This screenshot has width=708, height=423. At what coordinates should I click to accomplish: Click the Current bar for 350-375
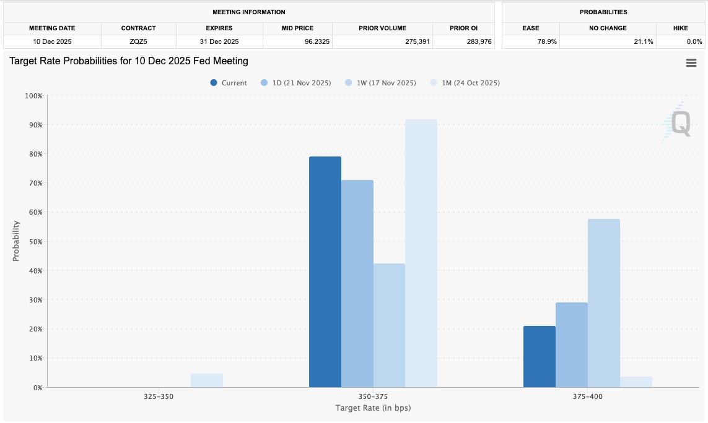point(325,272)
